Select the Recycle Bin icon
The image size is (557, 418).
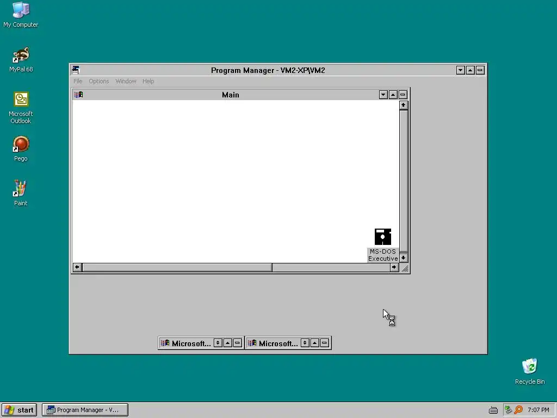[x=530, y=371]
